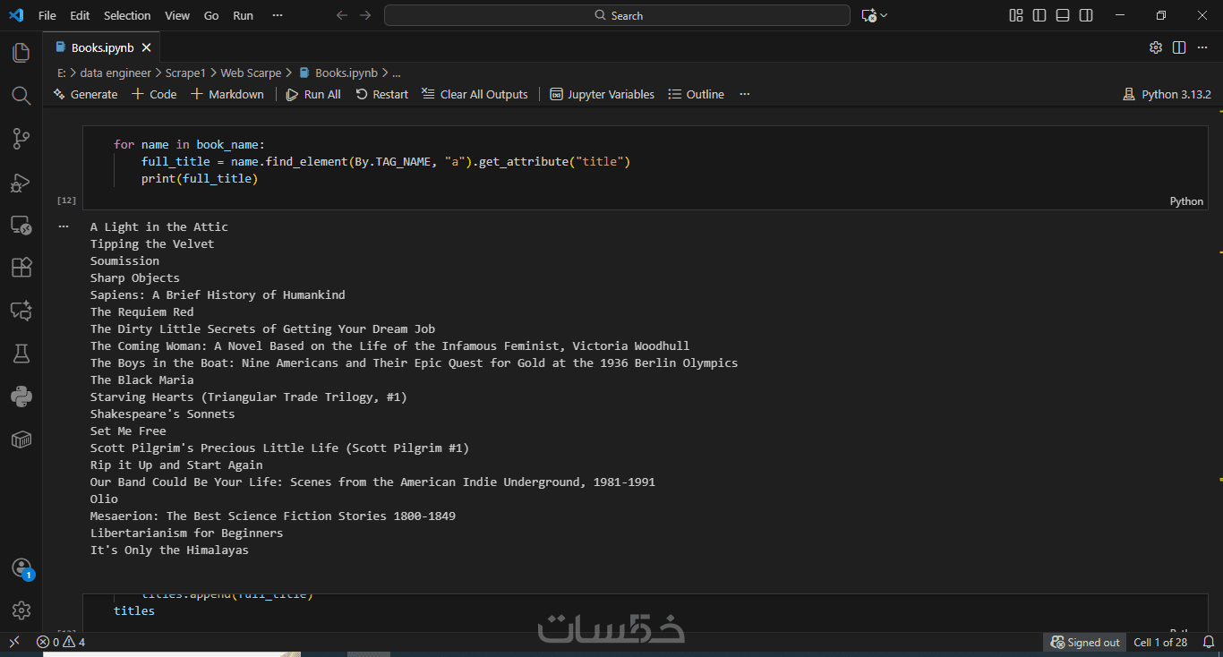Open Copilot chat icon in title bar
1223x657 pixels.
pos(868,15)
